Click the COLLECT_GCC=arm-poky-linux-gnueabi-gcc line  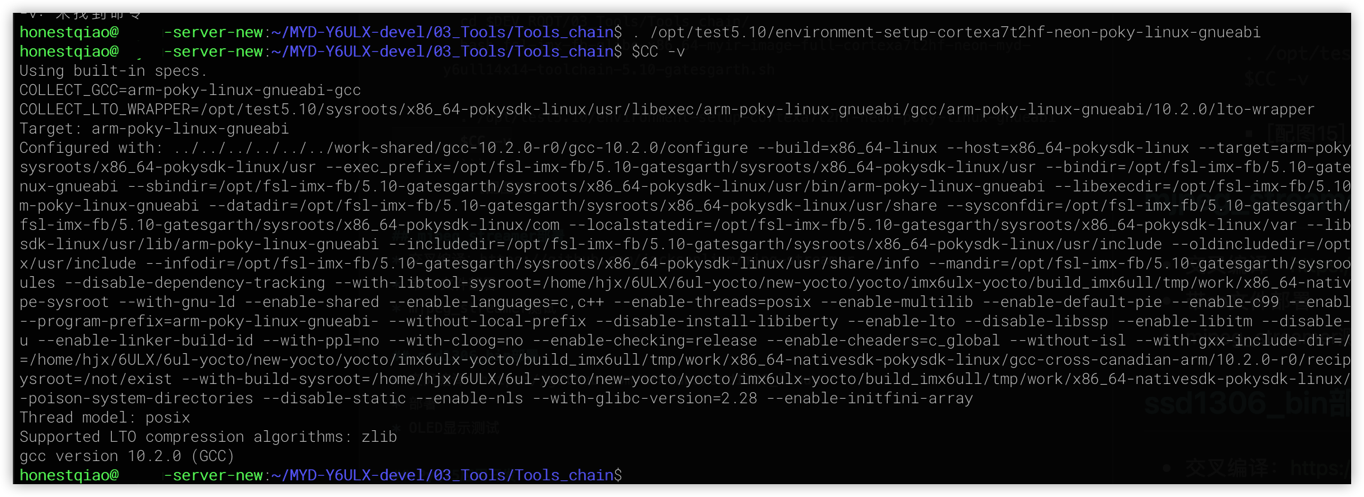190,90
